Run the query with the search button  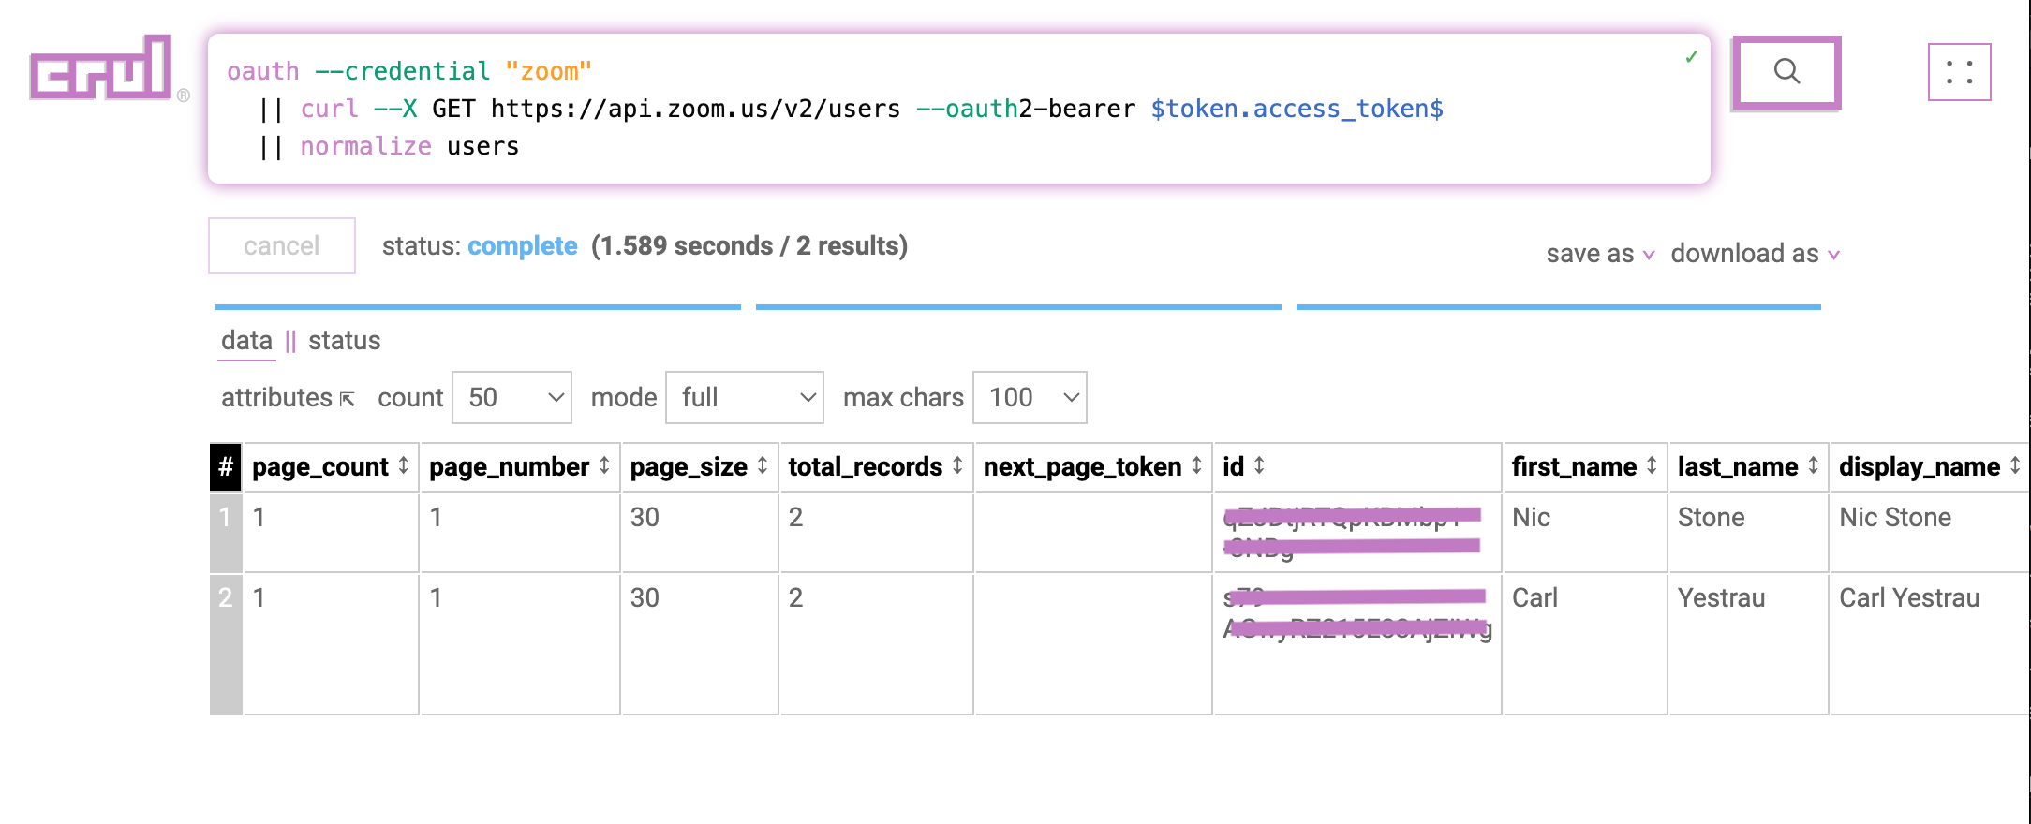pyautogui.click(x=1786, y=72)
